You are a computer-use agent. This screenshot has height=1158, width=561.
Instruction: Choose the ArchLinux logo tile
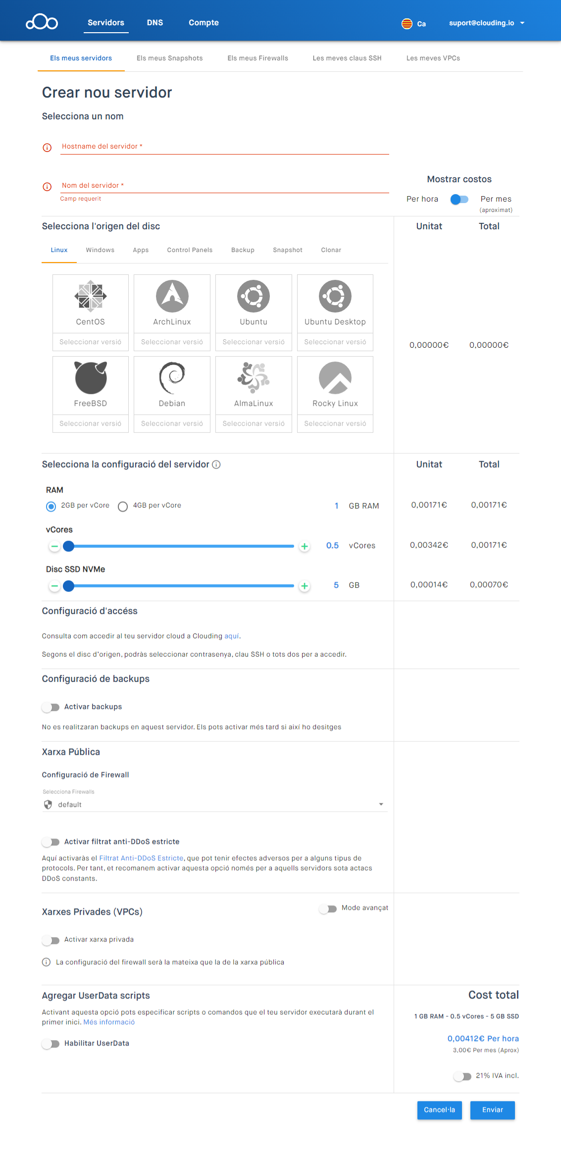(x=172, y=296)
